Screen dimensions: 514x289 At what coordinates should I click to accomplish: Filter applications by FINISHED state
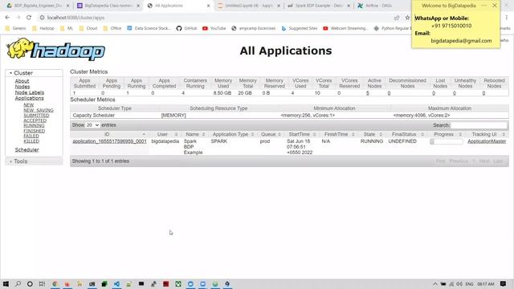35,131
